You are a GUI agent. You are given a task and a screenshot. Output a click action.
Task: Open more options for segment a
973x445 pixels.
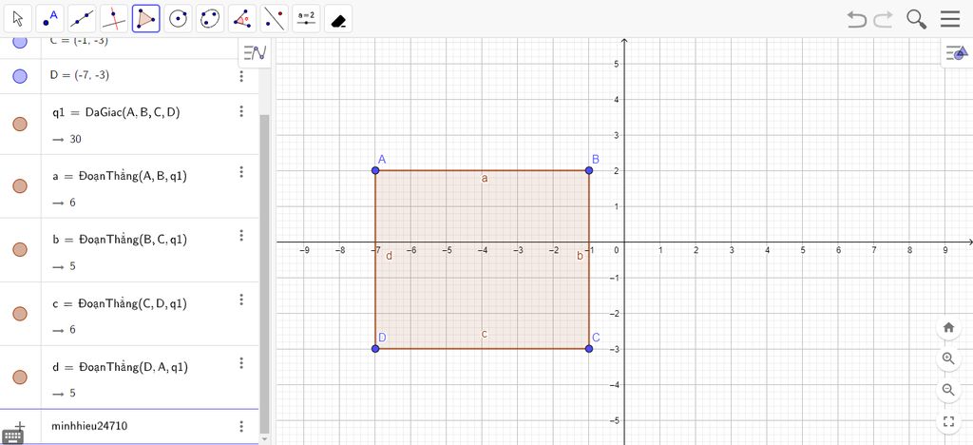[241, 172]
